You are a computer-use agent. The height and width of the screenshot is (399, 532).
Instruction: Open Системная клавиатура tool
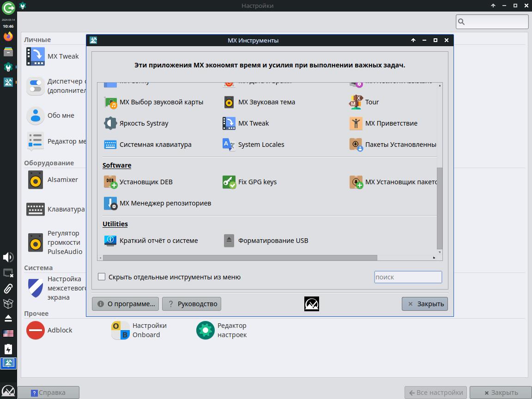click(x=147, y=145)
